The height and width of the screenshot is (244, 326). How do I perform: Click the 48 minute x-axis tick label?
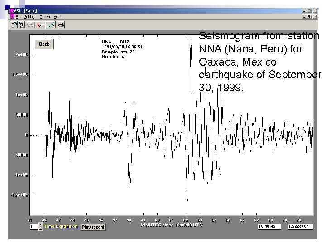(x=129, y=220)
